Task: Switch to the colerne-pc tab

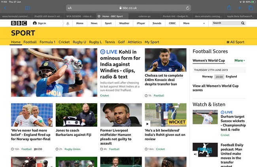Action: click(x=144, y=16)
